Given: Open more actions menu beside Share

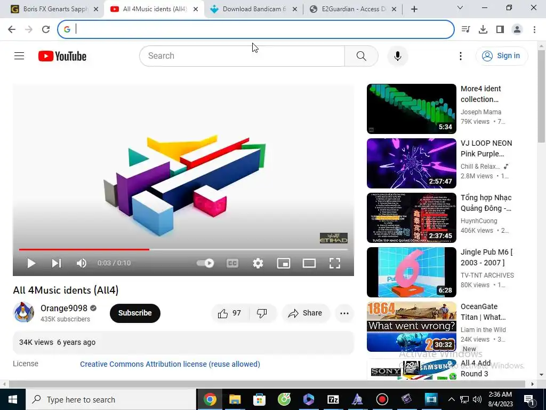Looking at the screenshot, I should coord(344,313).
